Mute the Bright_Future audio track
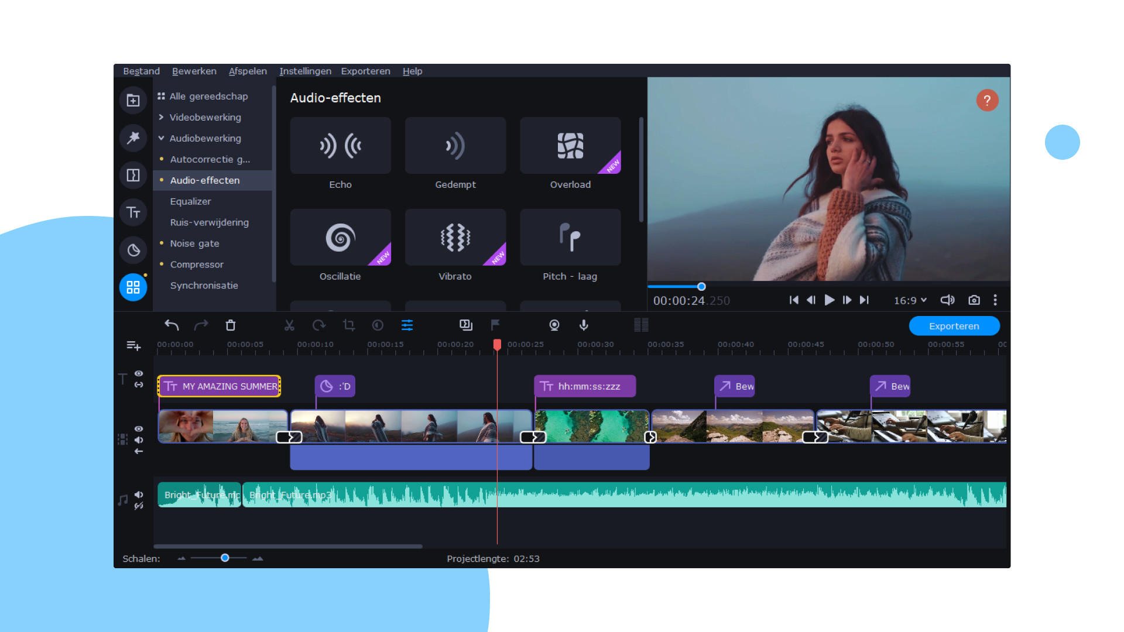Screen dimensions: 1124x632 [x=139, y=494]
